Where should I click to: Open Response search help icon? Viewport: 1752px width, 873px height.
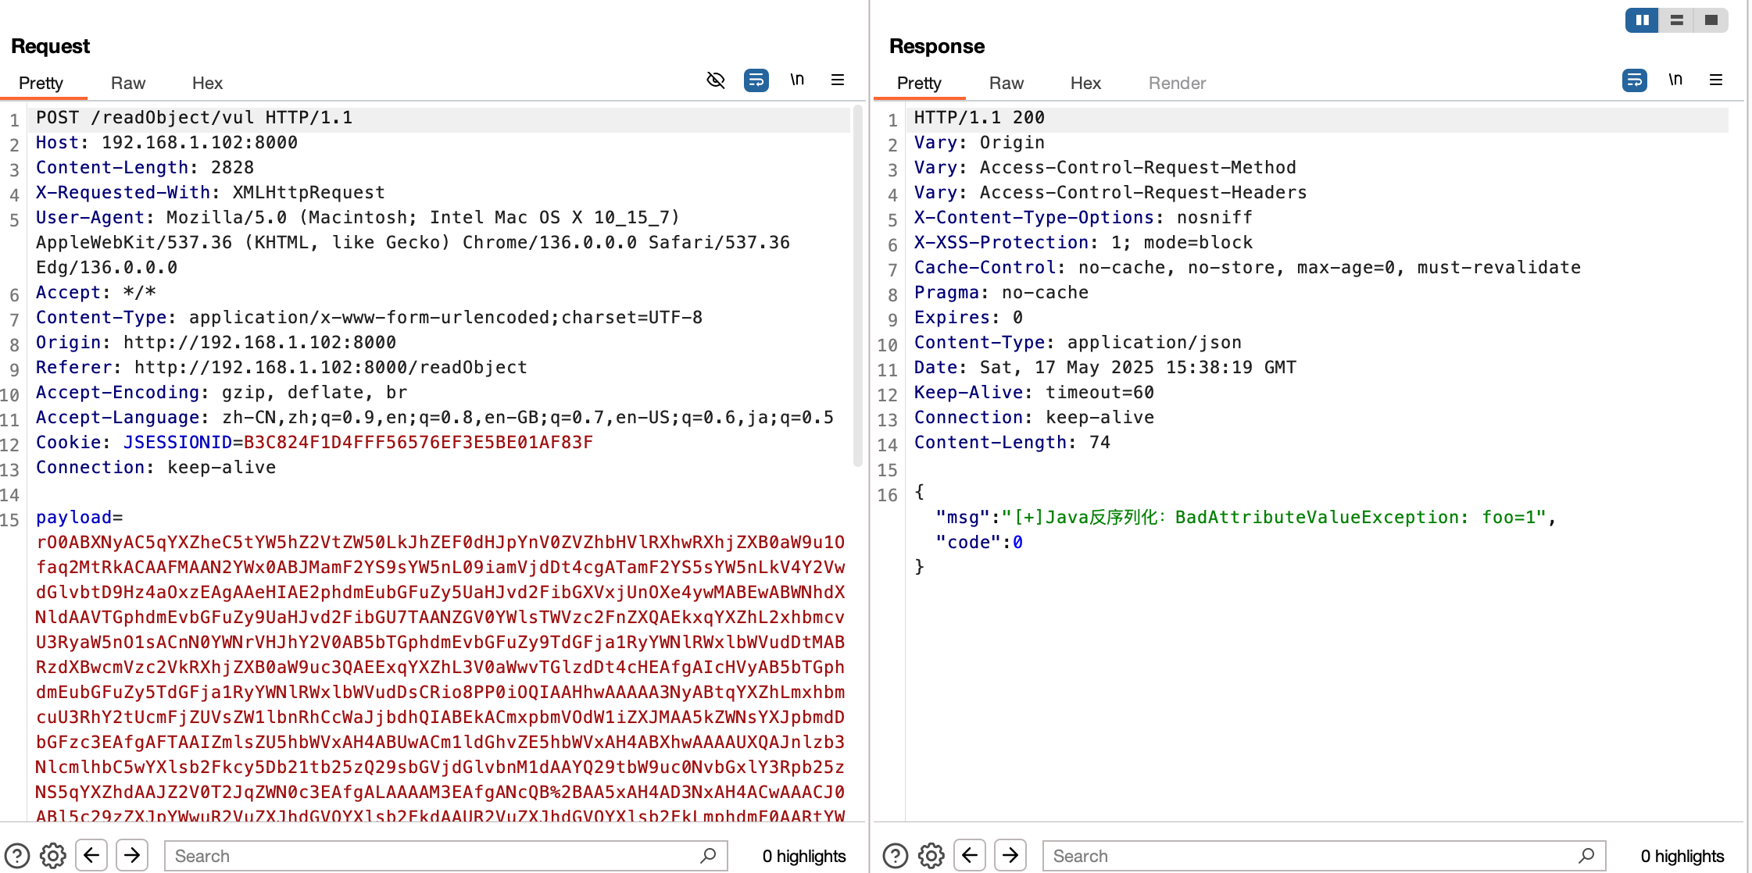pyautogui.click(x=896, y=856)
